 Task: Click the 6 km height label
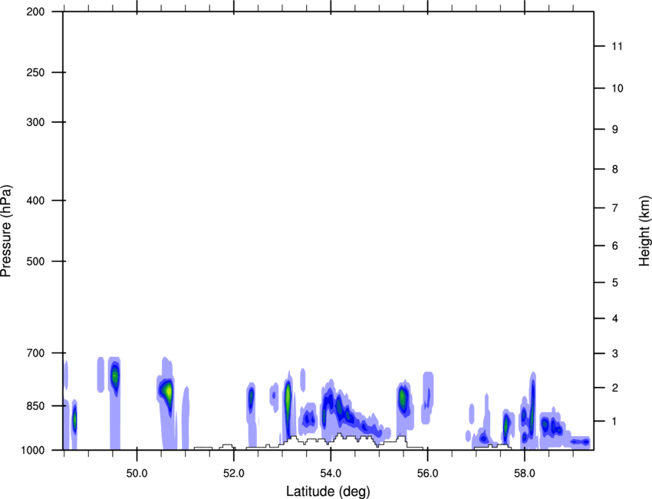[615, 246]
